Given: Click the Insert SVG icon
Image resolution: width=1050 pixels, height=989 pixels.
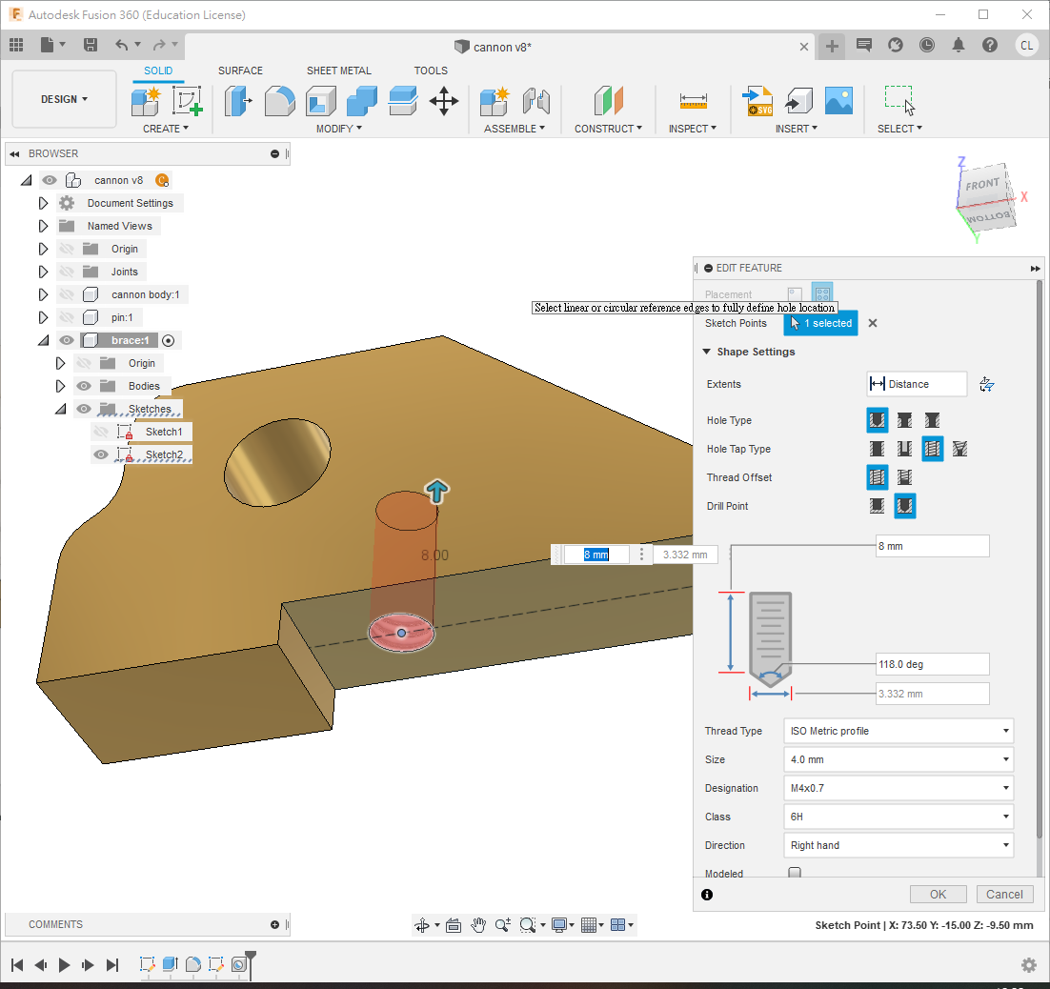Looking at the screenshot, I should pyautogui.click(x=759, y=101).
